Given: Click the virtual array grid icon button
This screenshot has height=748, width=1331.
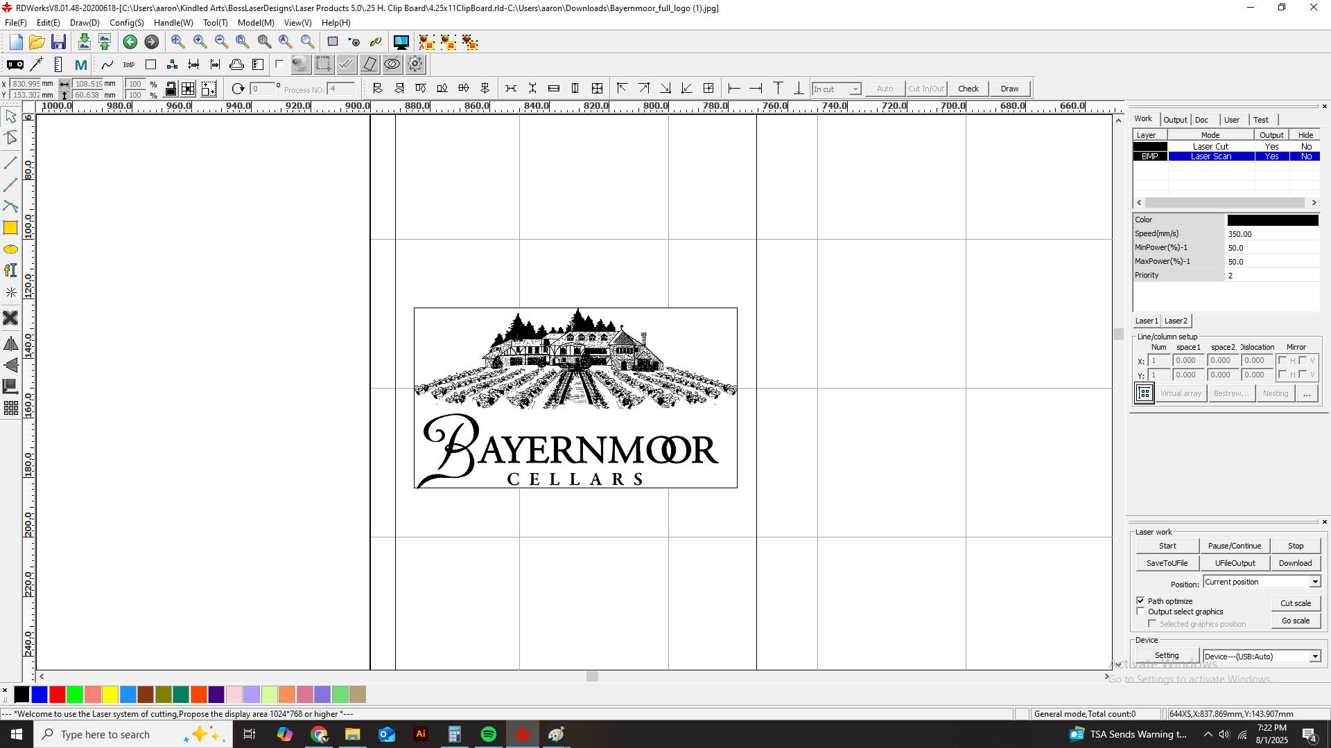Looking at the screenshot, I should point(1145,393).
